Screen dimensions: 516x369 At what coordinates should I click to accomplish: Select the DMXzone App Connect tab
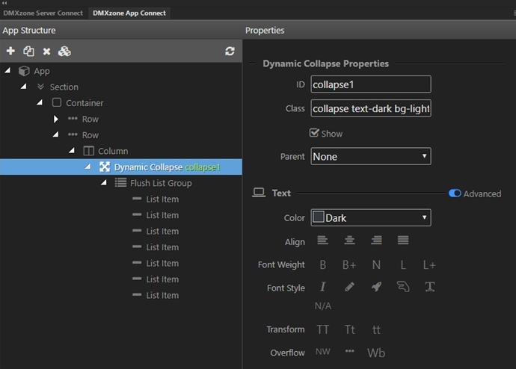pyautogui.click(x=129, y=13)
